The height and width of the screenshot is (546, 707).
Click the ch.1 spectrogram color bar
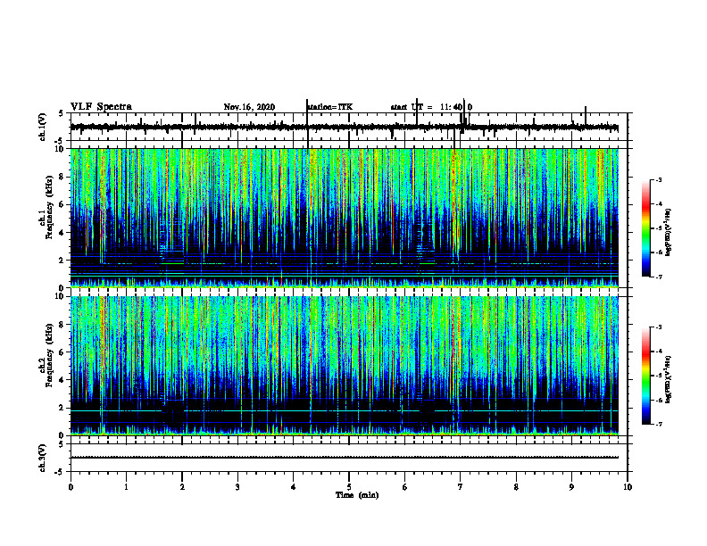click(645, 228)
